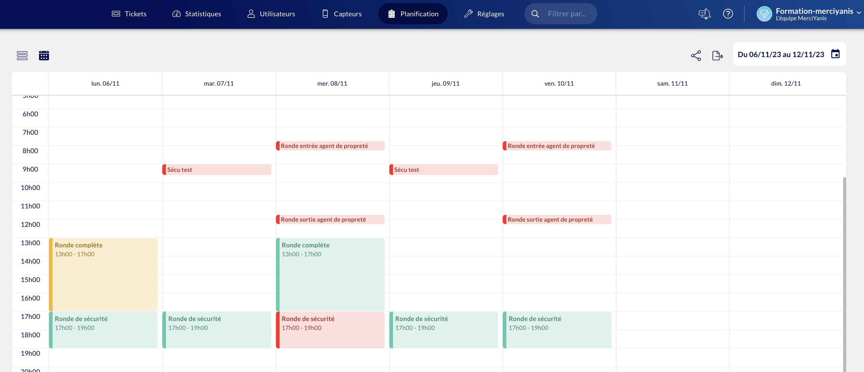The image size is (864, 372).
Task: Expand the Formation-merciyanis account dropdown
Action: coord(859,12)
